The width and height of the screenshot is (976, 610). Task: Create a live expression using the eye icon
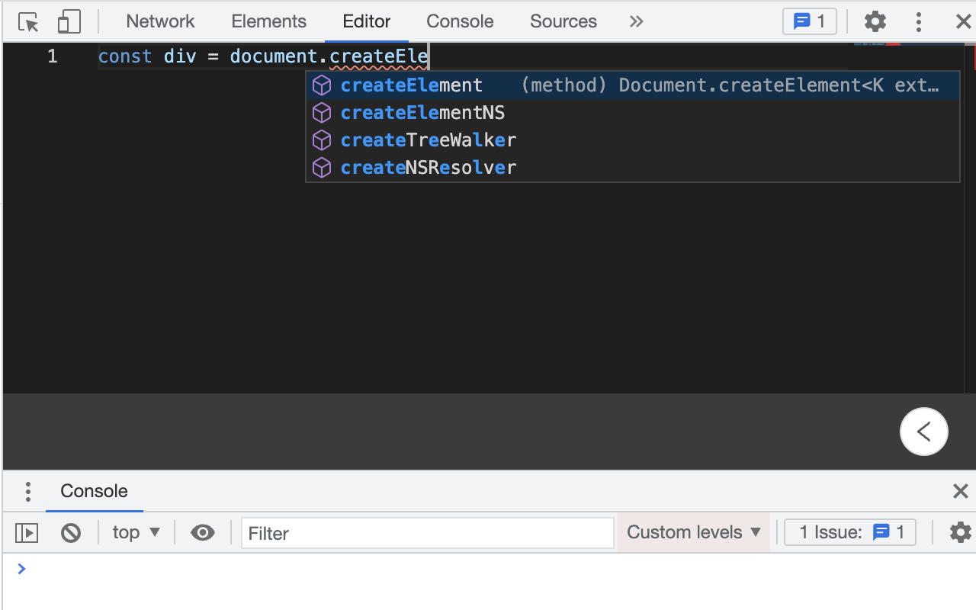pos(202,532)
